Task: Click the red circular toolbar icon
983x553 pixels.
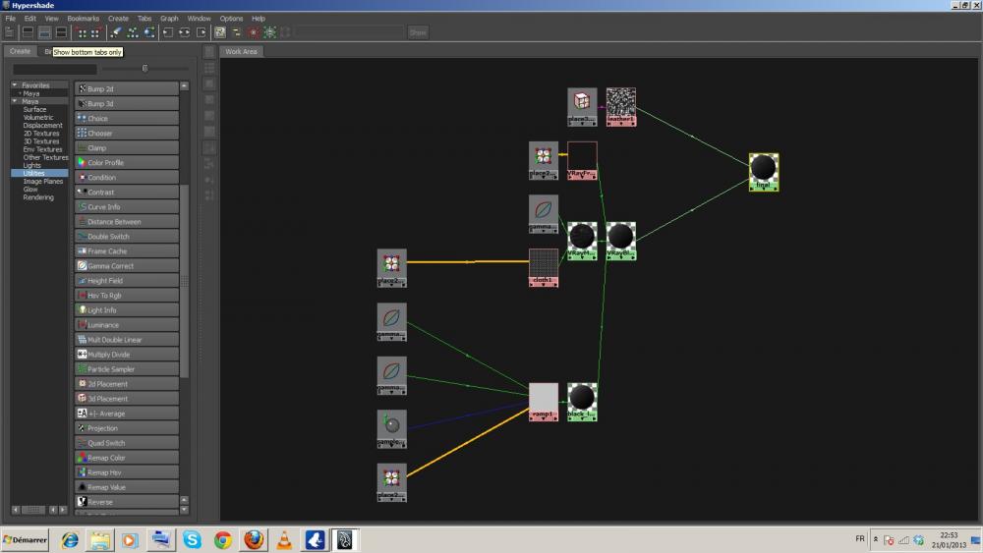Action: click(x=254, y=32)
